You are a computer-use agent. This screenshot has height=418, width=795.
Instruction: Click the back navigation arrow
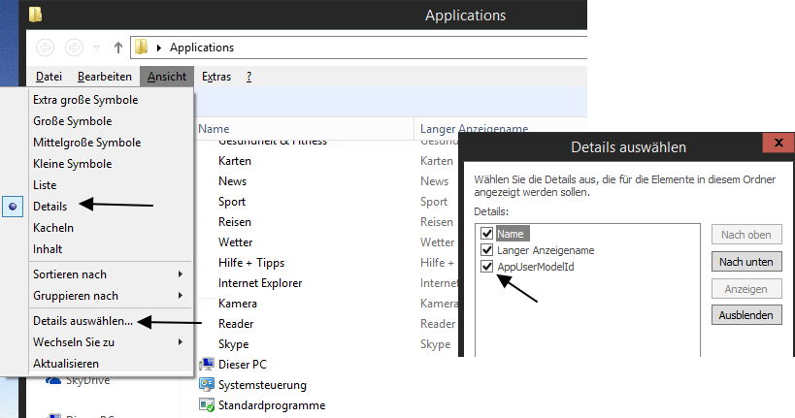(45, 48)
